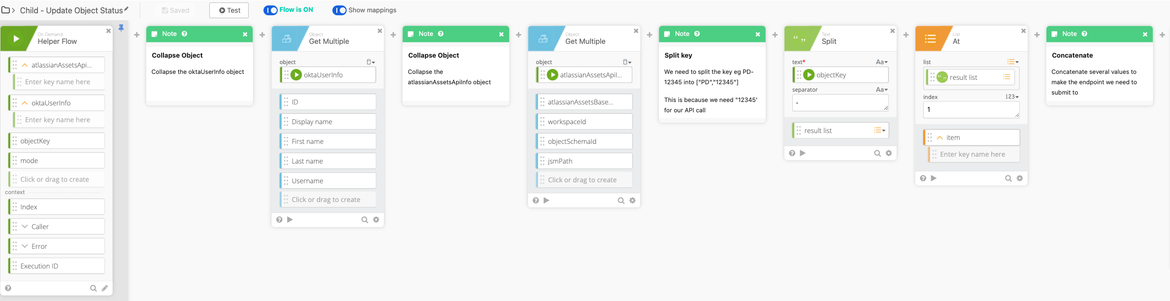Screen dimensions: 1170x301
Task: Expand the Error context field
Action: [25, 246]
